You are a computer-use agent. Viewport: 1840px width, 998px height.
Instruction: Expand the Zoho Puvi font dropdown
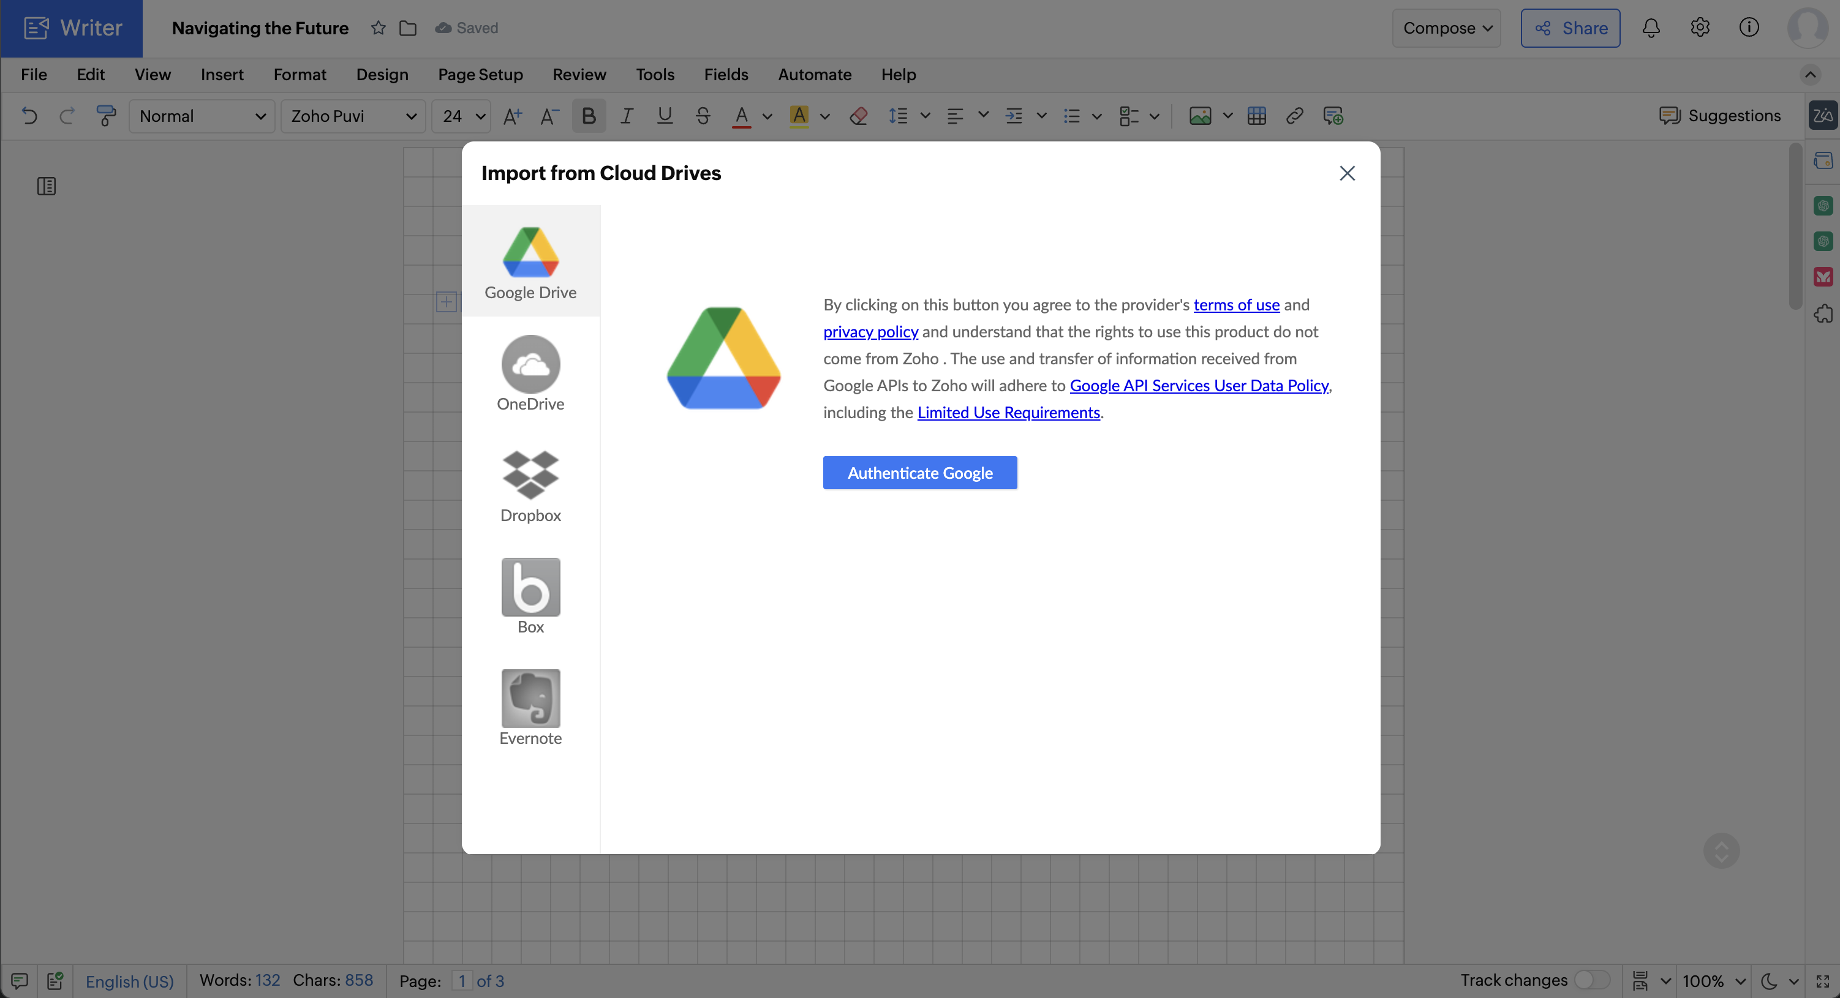(353, 116)
